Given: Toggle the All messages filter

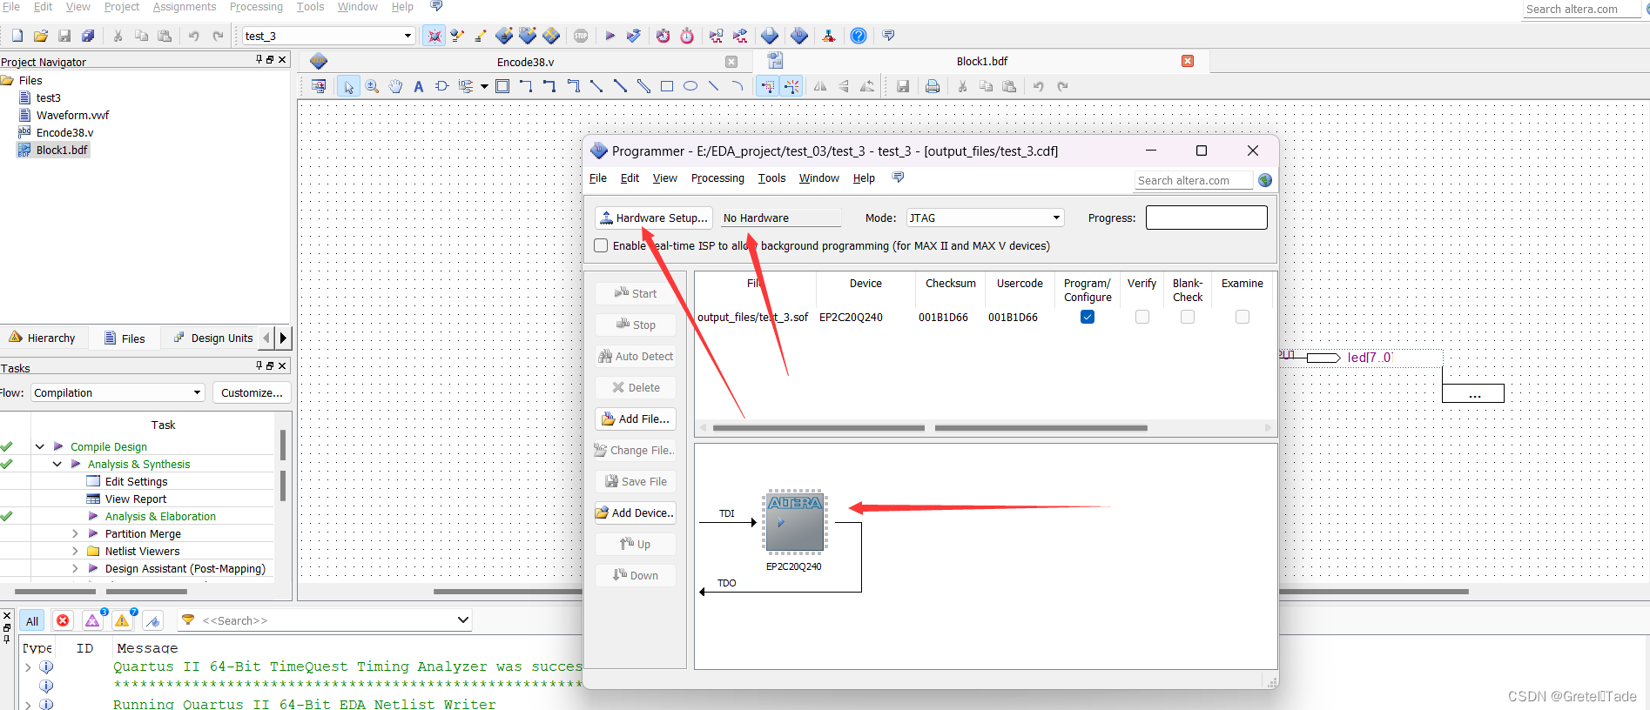Looking at the screenshot, I should pyautogui.click(x=32, y=620).
